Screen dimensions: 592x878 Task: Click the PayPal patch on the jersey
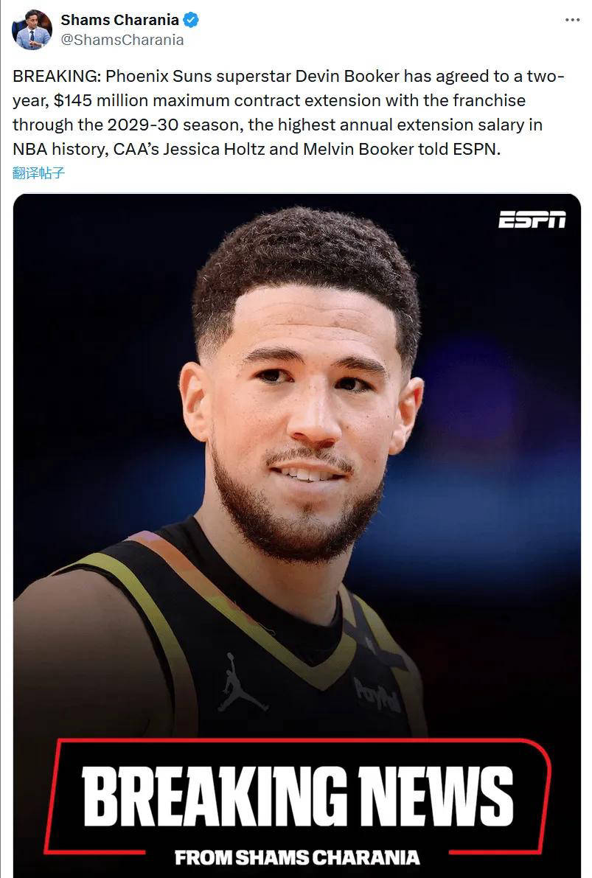[x=377, y=695]
